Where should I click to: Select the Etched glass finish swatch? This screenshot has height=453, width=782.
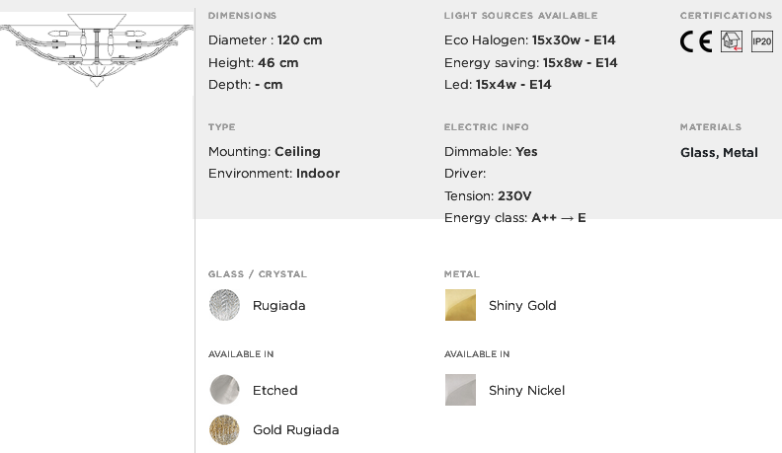[224, 390]
